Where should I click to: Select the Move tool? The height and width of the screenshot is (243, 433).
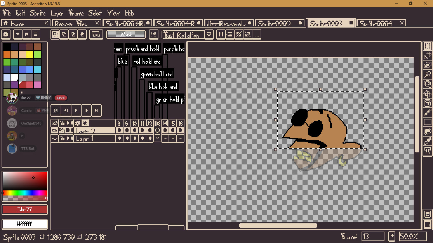click(428, 93)
